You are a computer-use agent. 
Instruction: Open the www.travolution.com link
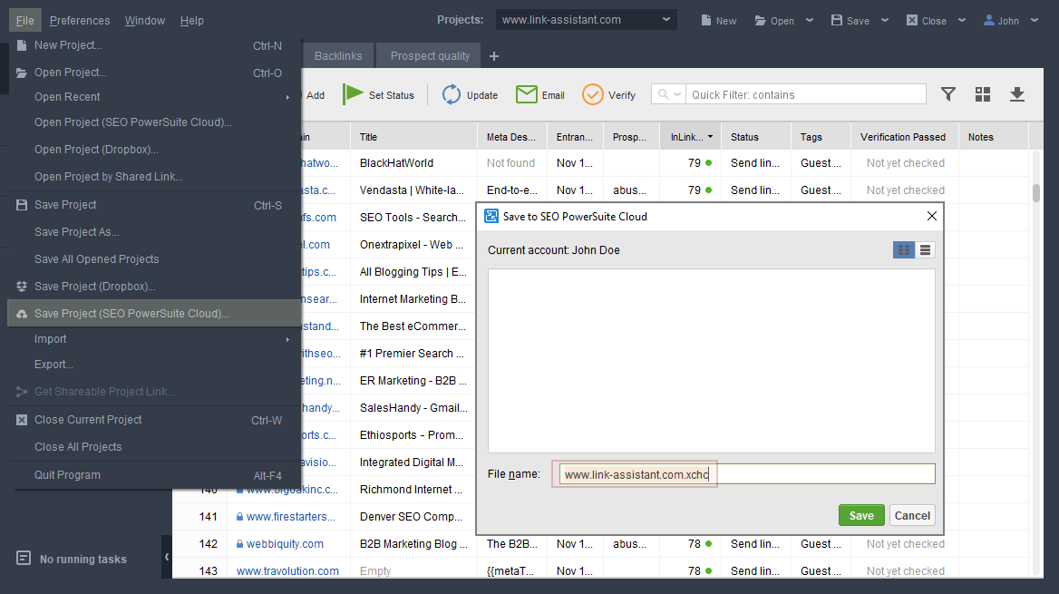(x=287, y=571)
